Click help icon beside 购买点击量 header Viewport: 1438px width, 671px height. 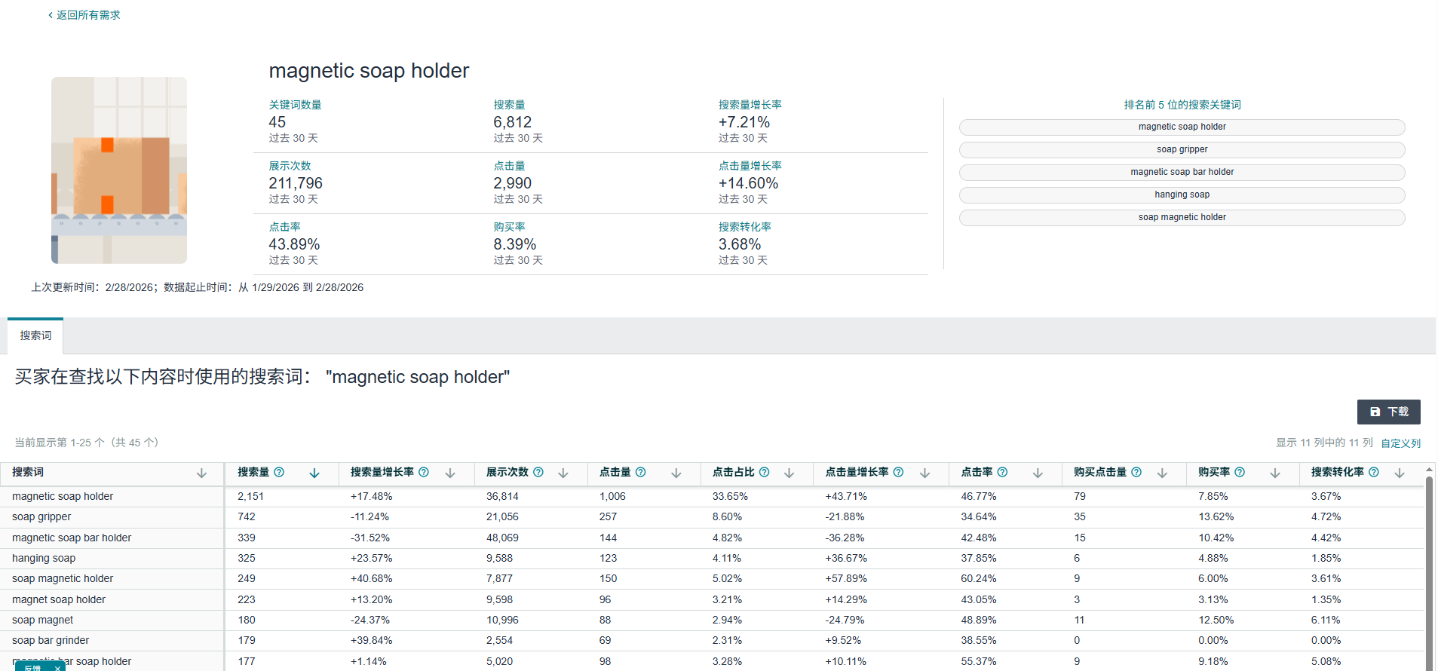[x=1136, y=472]
